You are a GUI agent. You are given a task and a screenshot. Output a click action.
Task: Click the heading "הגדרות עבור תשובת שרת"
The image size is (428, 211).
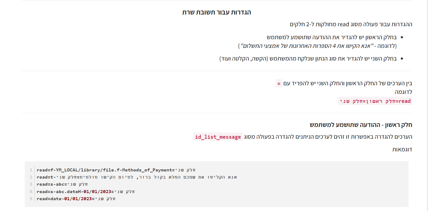(216, 12)
